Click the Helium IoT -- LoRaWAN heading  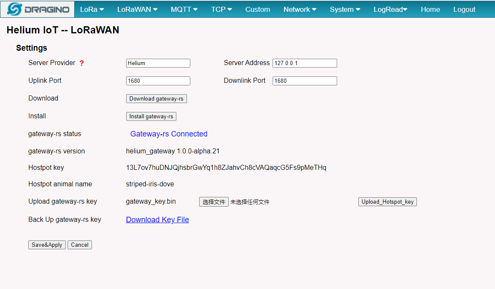click(x=63, y=30)
